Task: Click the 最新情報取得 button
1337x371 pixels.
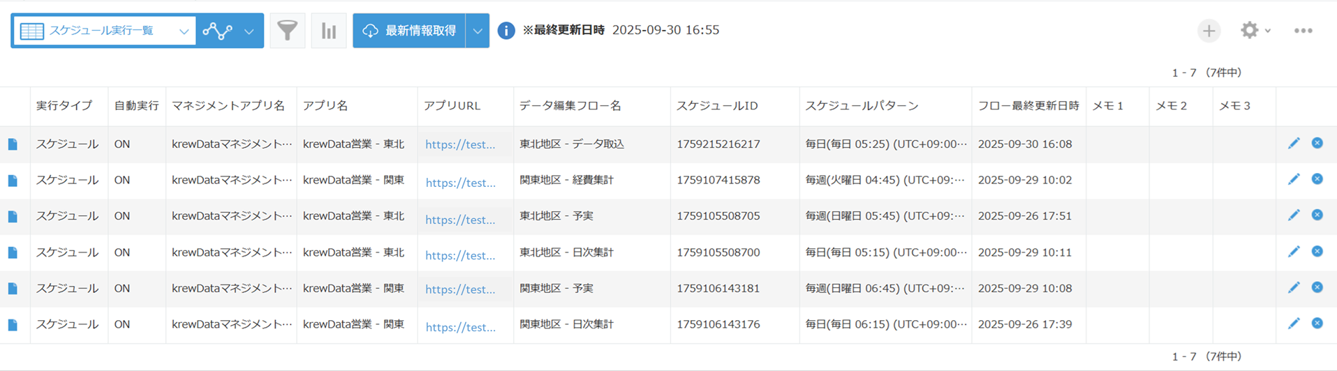Action: click(x=410, y=31)
